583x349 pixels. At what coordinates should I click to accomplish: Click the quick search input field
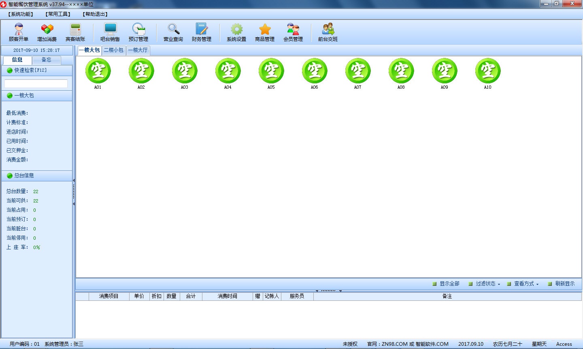click(36, 83)
